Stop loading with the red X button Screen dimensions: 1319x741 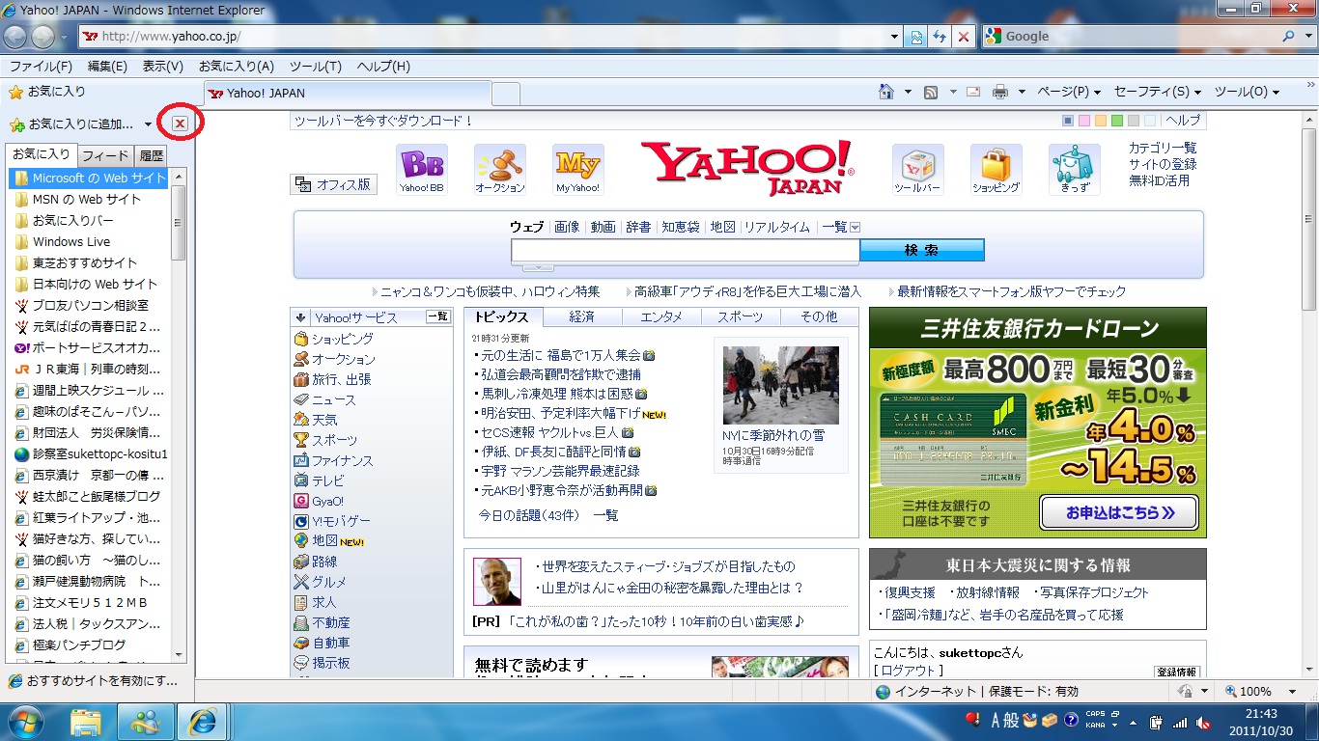[x=963, y=37]
